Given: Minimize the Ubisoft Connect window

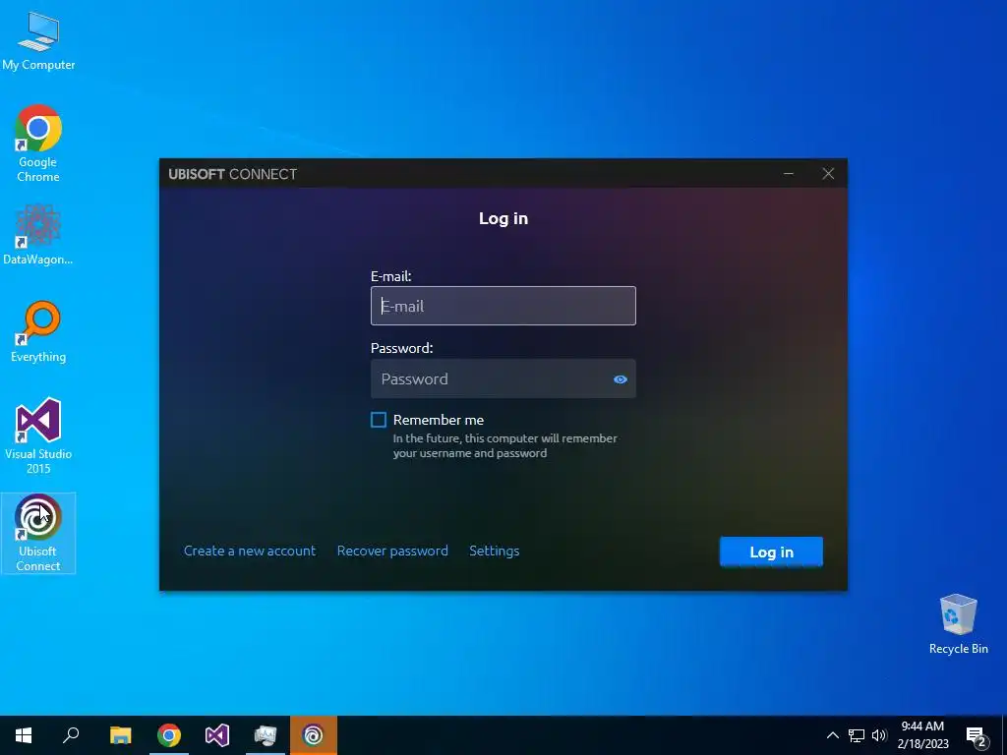Looking at the screenshot, I should [x=789, y=173].
